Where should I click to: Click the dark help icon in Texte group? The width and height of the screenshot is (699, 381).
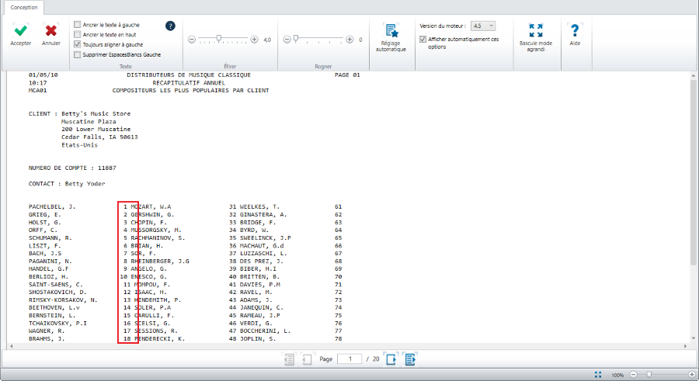click(170, 26)
